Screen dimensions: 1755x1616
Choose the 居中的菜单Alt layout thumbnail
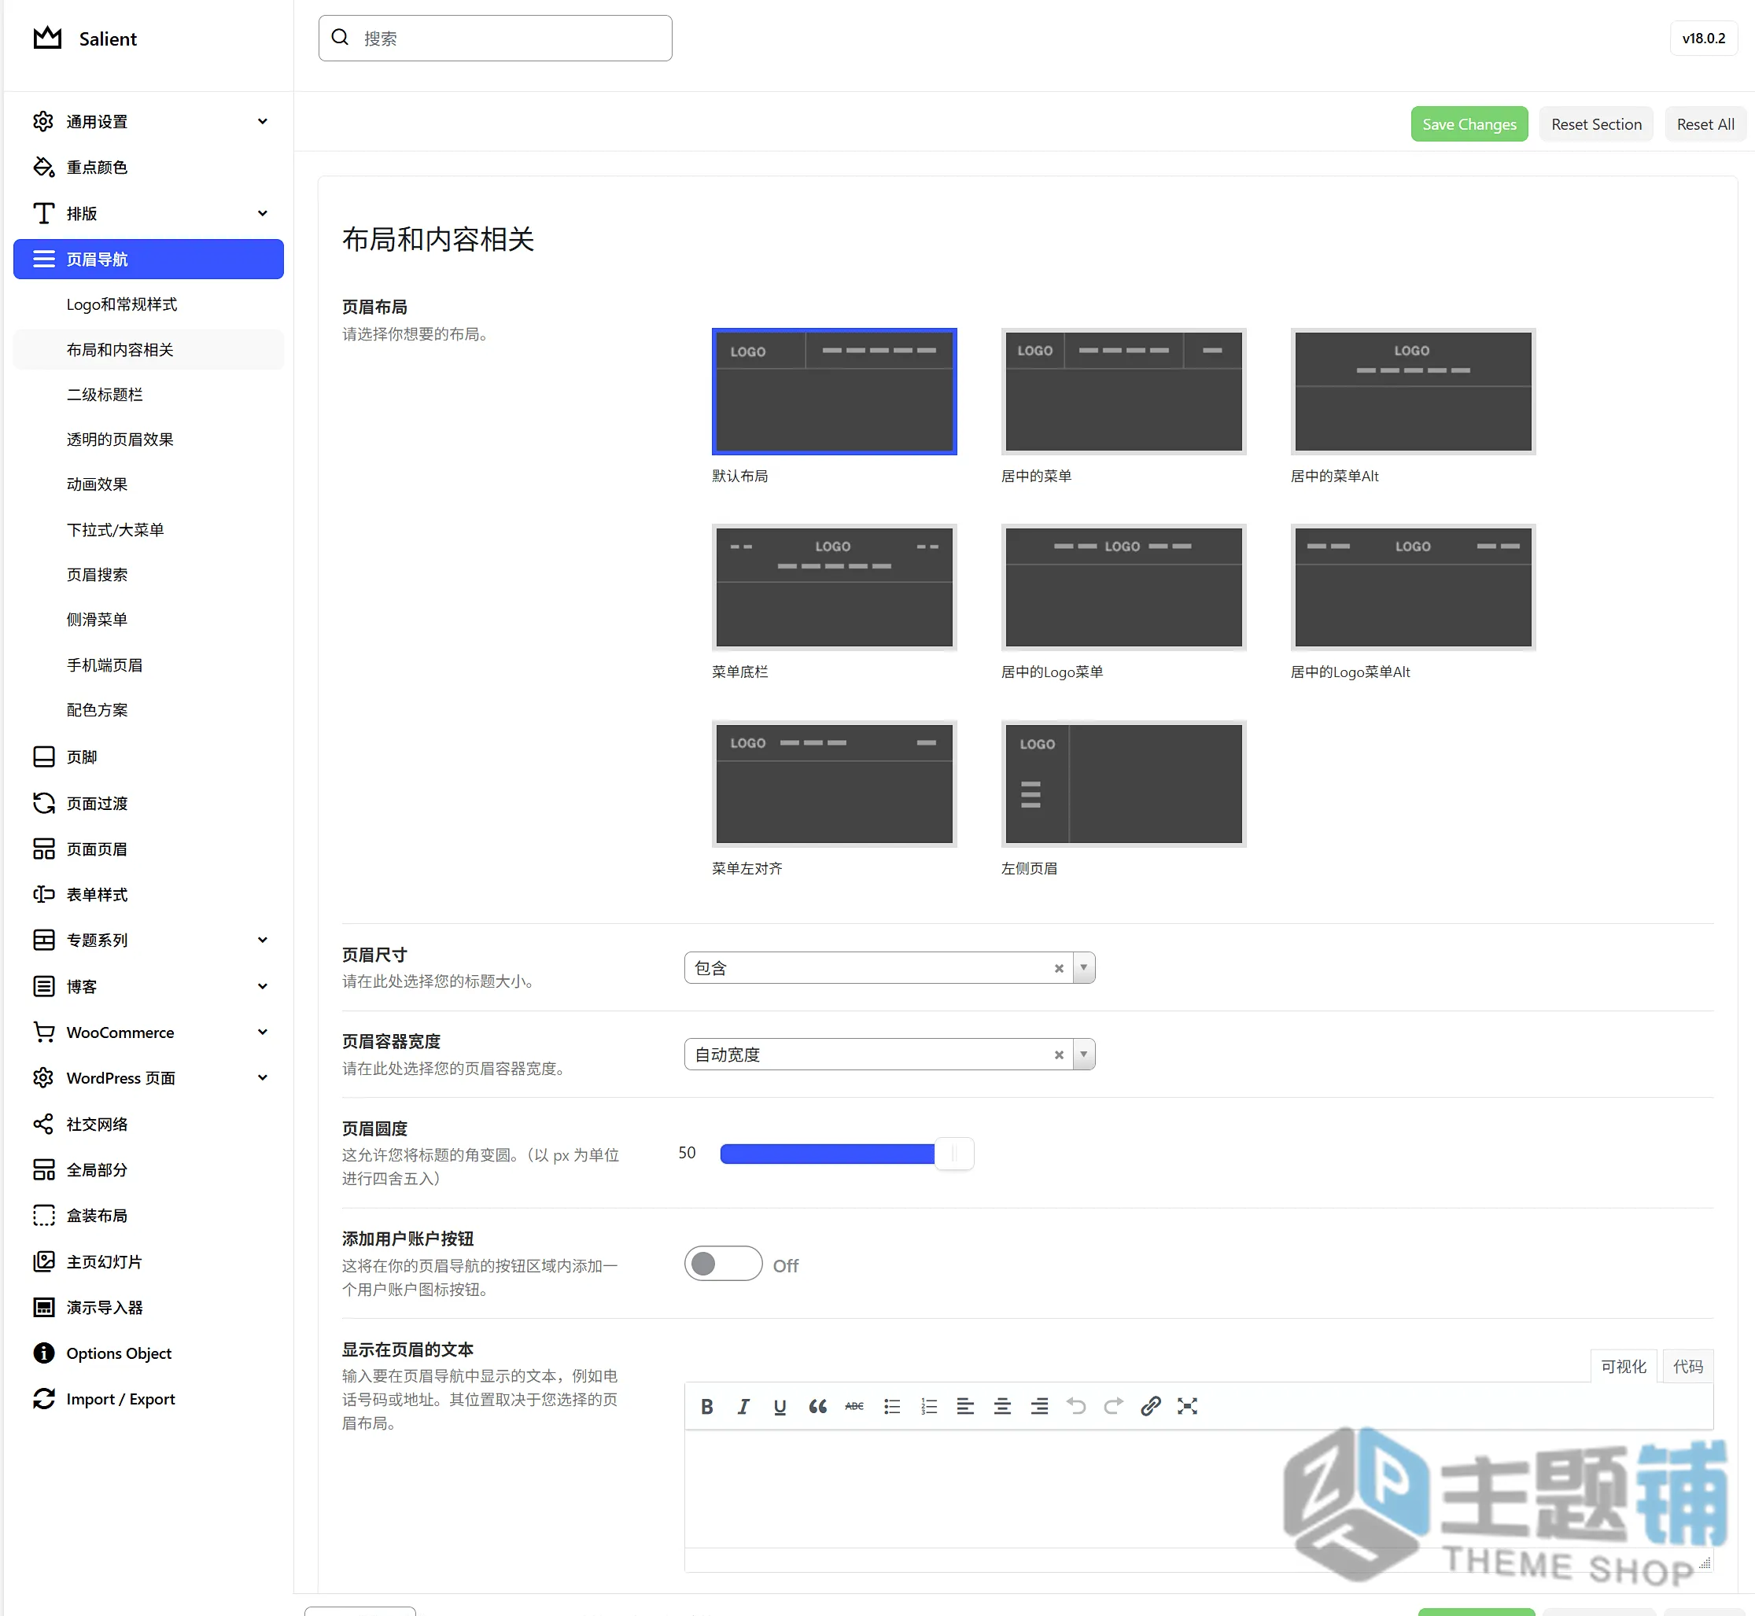tap(1413, 392)
